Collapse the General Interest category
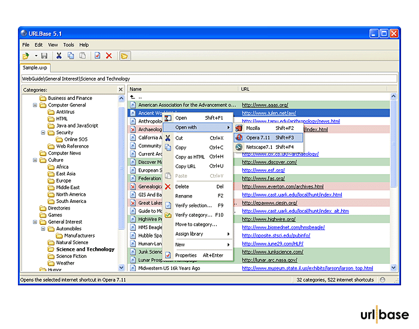Image resolution: width=419 pixels, height=329 pixels. click(35, 222)
